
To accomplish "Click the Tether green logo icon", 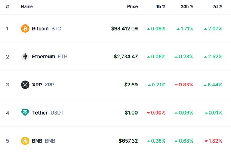I will [25, 113].
